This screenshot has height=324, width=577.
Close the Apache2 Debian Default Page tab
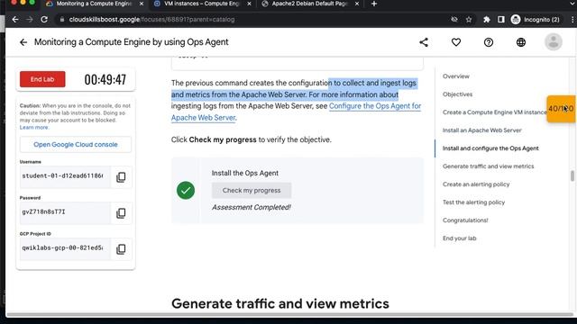click(x=357, y=4)
